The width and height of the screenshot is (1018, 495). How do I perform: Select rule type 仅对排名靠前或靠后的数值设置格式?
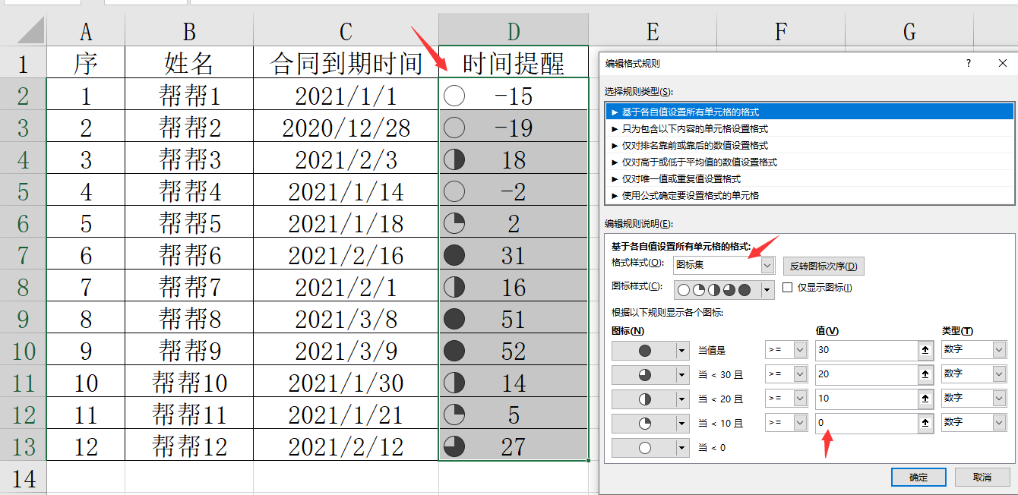[x=810, y=145]
